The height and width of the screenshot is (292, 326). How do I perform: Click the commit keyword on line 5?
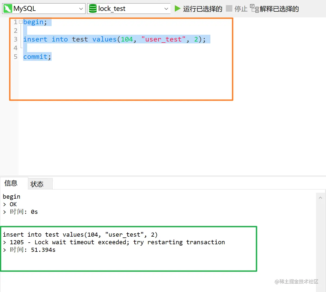[35, 57]
